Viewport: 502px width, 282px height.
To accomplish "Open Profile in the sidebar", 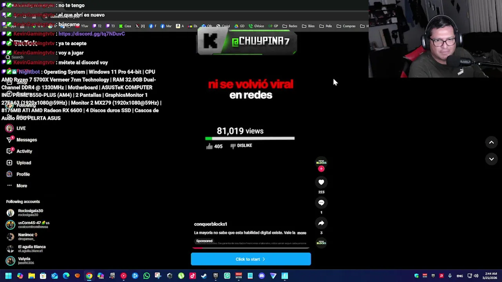I will point(18,174).
